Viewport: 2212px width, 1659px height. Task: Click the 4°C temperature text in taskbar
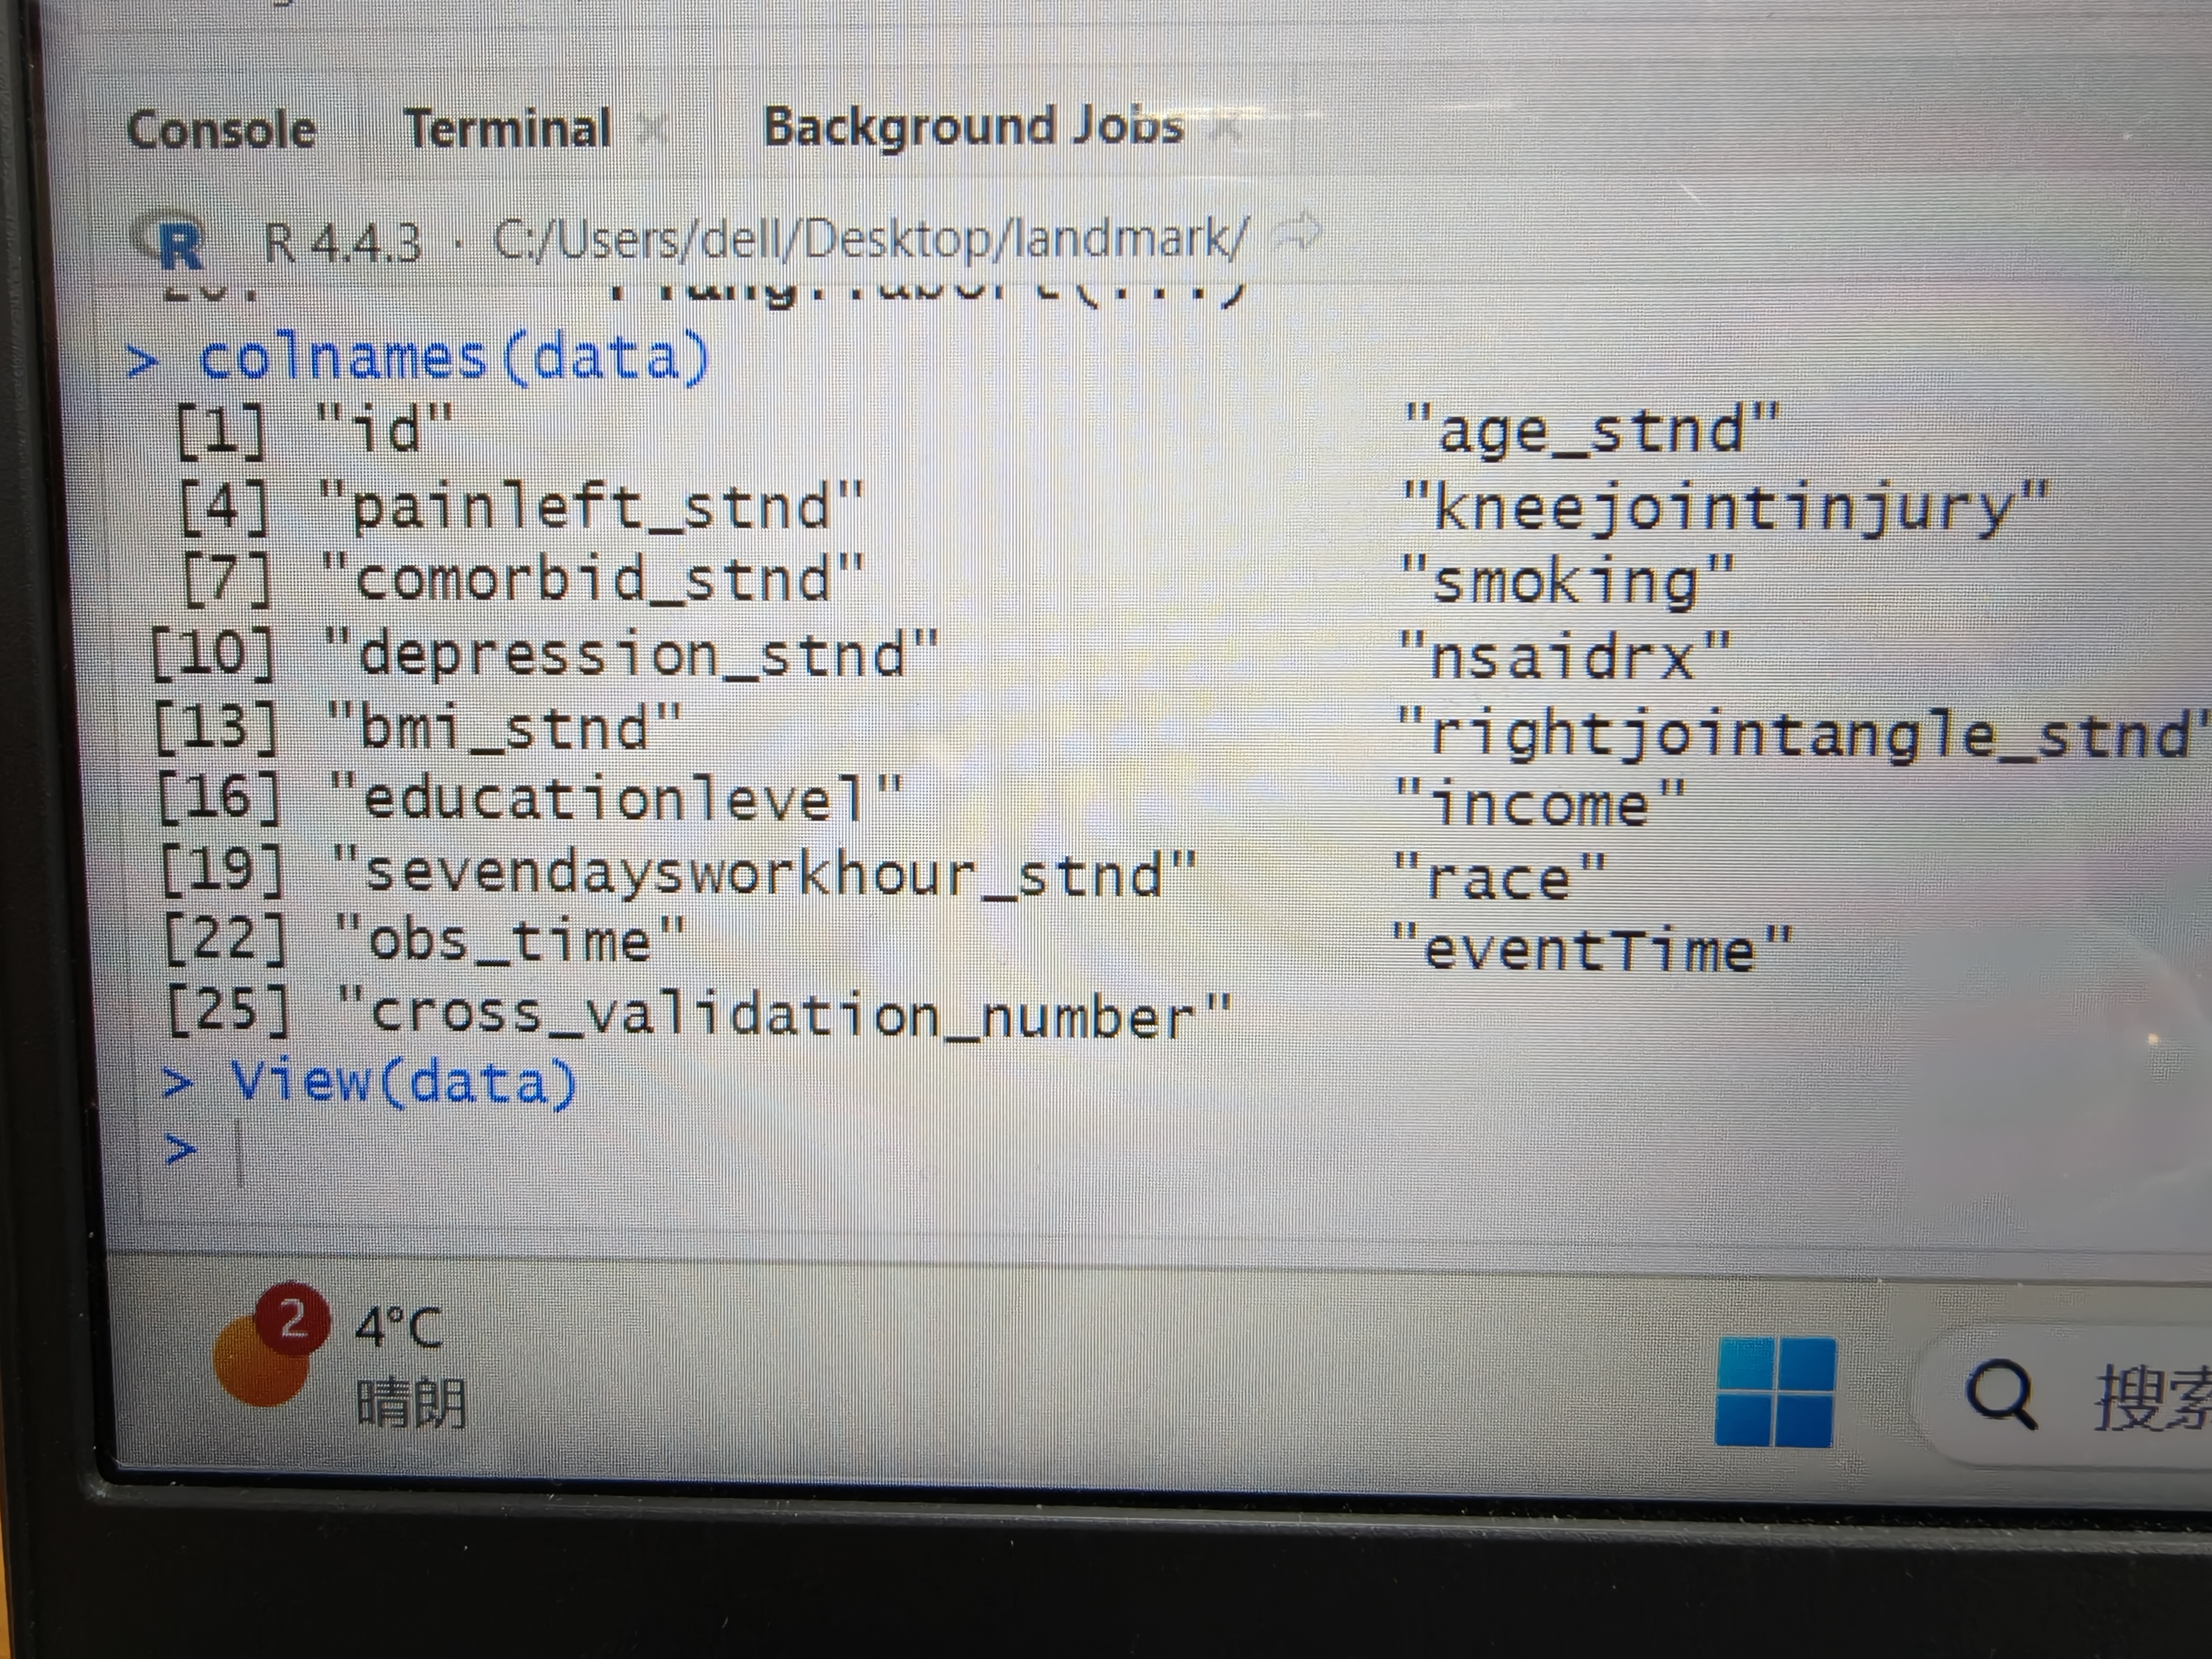[398, 1328]
